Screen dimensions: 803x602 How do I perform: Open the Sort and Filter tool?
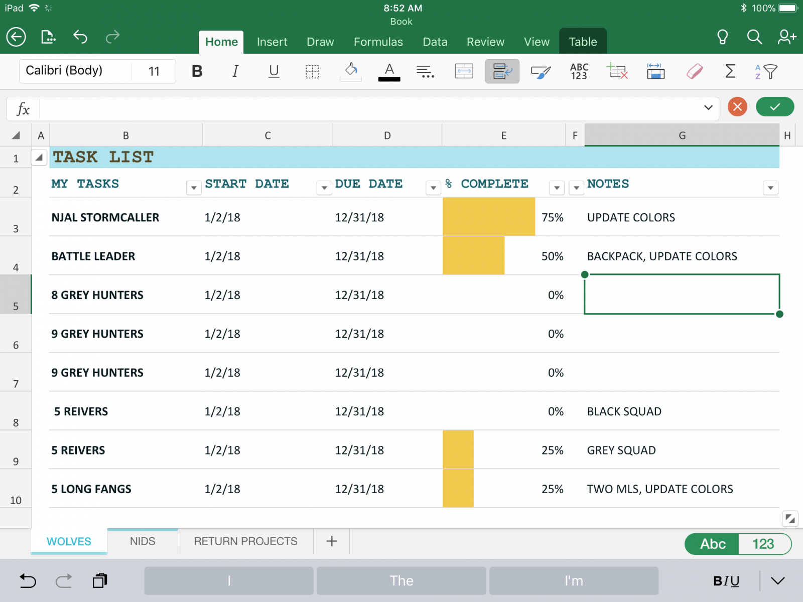(766, 71)
